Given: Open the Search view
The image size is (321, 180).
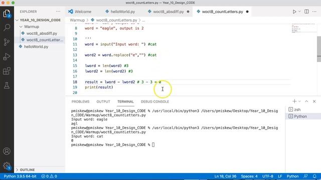Looking at the screenshot, I should click(7, 27).
